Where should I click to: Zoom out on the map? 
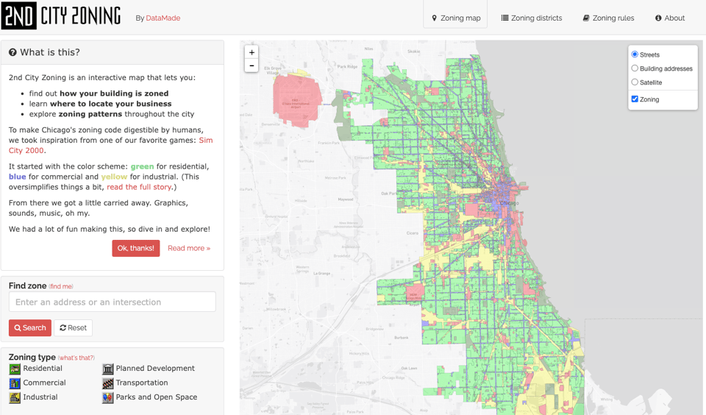252,66
